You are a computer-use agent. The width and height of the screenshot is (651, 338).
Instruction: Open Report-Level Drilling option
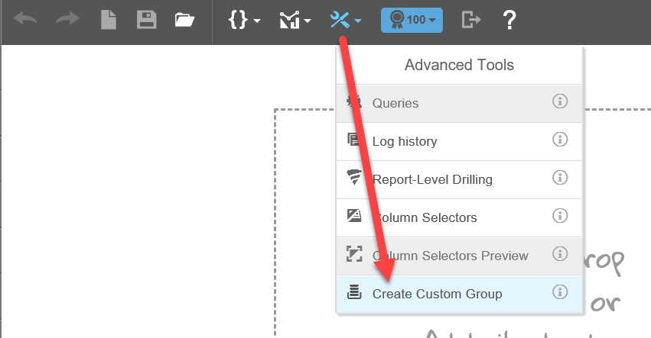coord(459,180)
